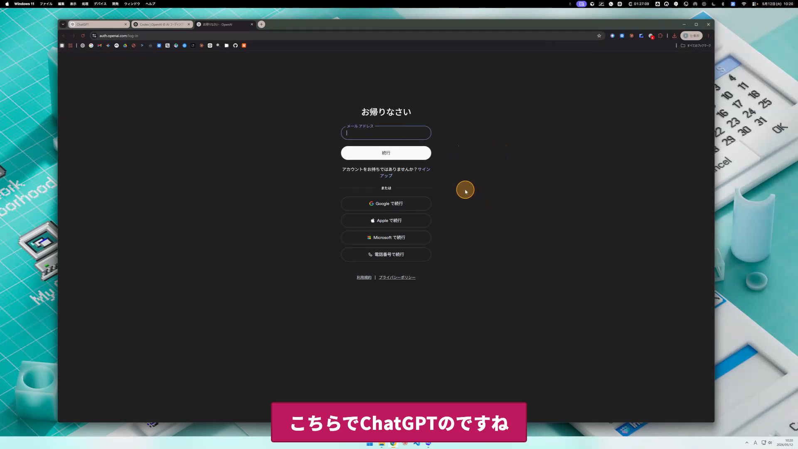Open the 表示 menu in menu bar

[x=73, y=4]
